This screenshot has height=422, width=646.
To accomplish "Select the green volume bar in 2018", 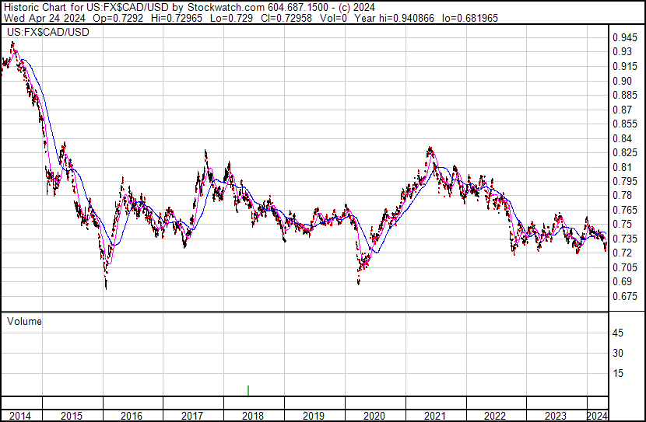I will (248, 390).
